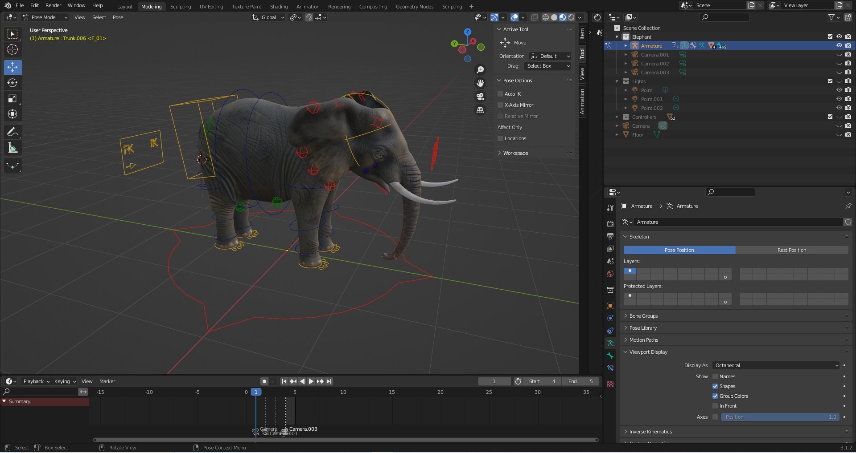Screen dimensions: 856x453
Task: Activate the Scale tool
Action: point(12,98)
